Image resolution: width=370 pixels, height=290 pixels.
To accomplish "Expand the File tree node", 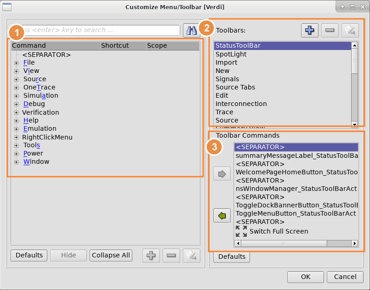I will click(17, 63).
